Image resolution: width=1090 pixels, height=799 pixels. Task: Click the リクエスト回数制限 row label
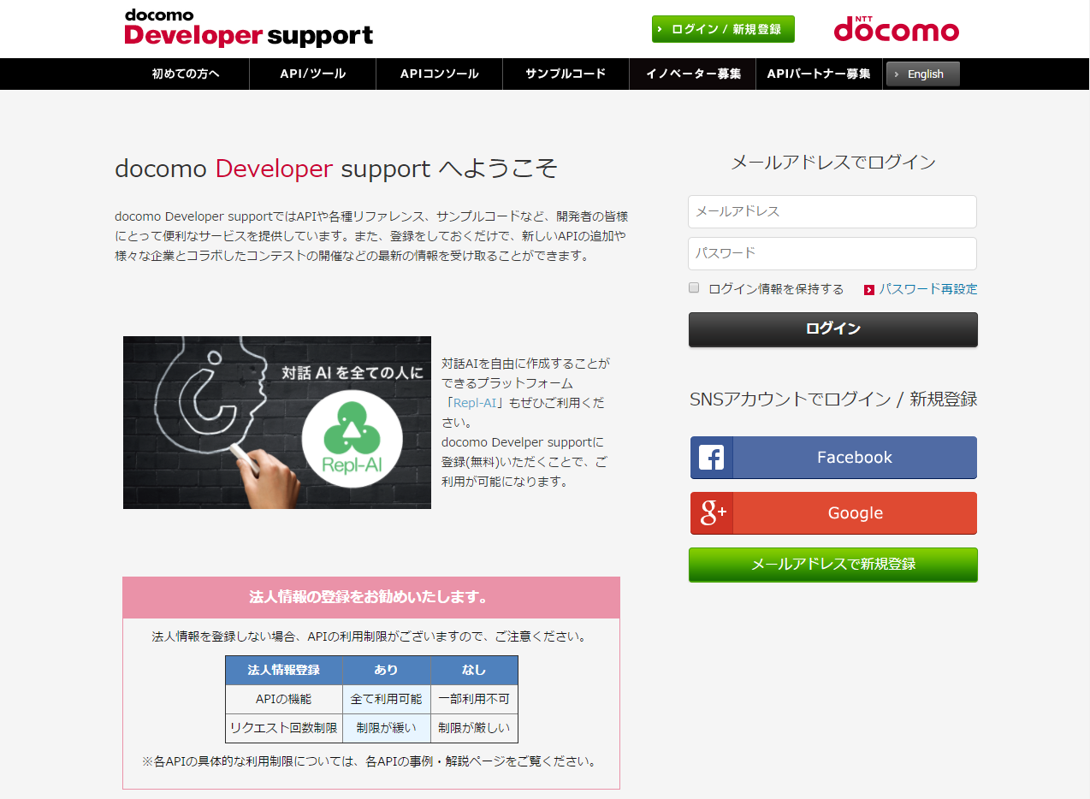pyautogui.click(x=284, y=728)
